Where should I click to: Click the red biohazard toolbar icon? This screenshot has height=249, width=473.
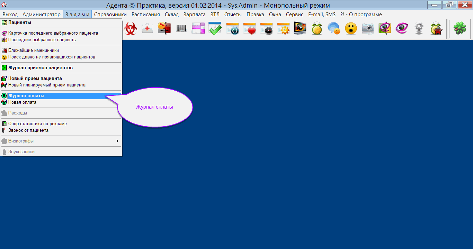131,29
